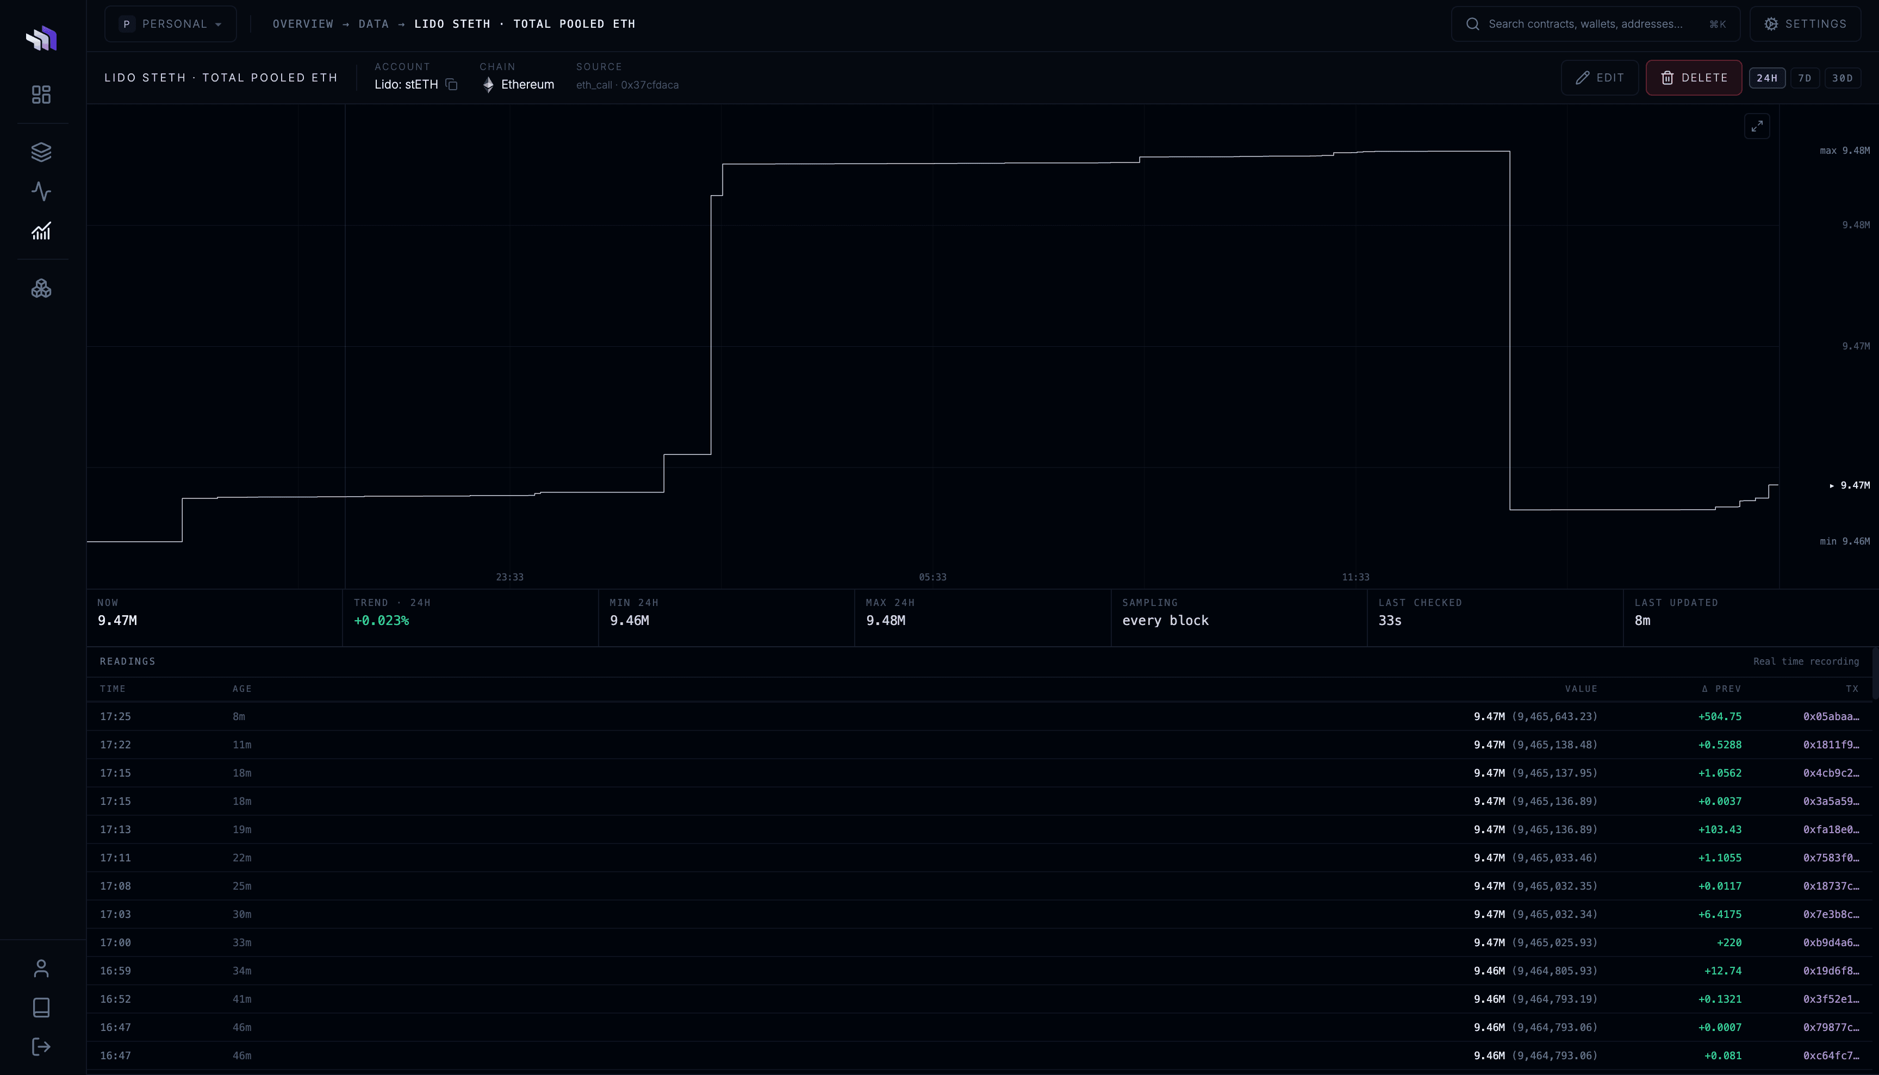Click the 16:59 reading time cell
1879x1075 pixels.
pos(115,971)
